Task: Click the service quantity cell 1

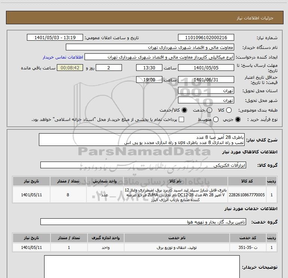Action: click(69, 247)
